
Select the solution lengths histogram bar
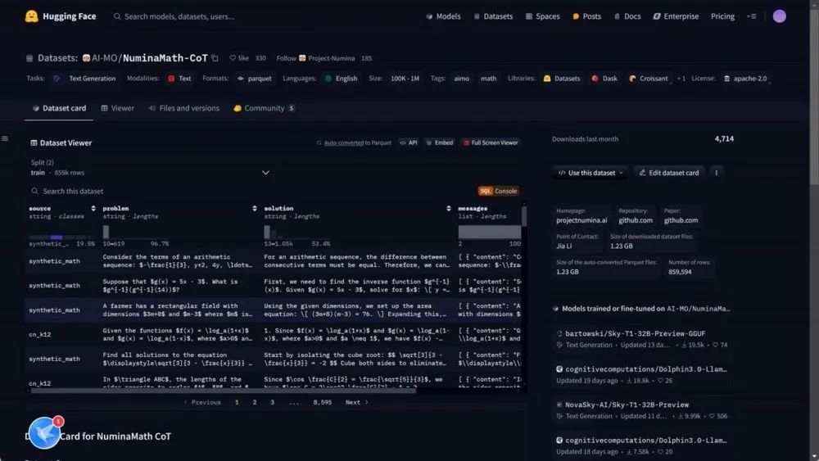click(x=267, y=232)
